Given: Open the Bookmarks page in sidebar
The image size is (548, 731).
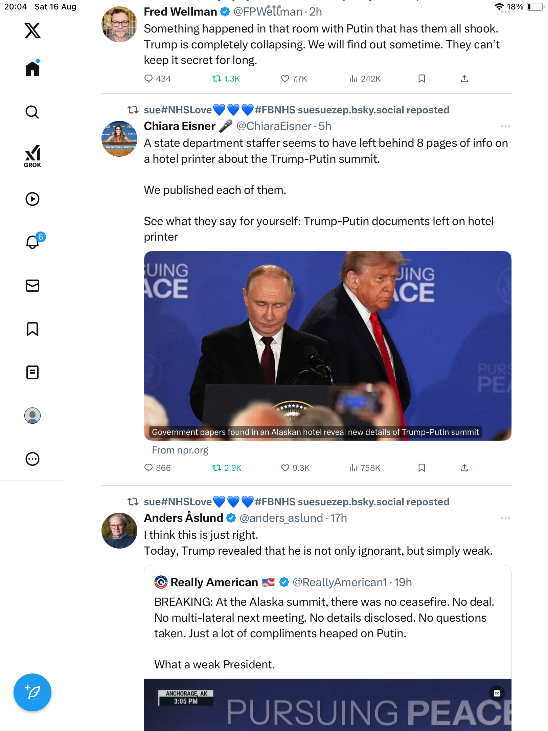Looking at the screenshot, I should (32, 329).
